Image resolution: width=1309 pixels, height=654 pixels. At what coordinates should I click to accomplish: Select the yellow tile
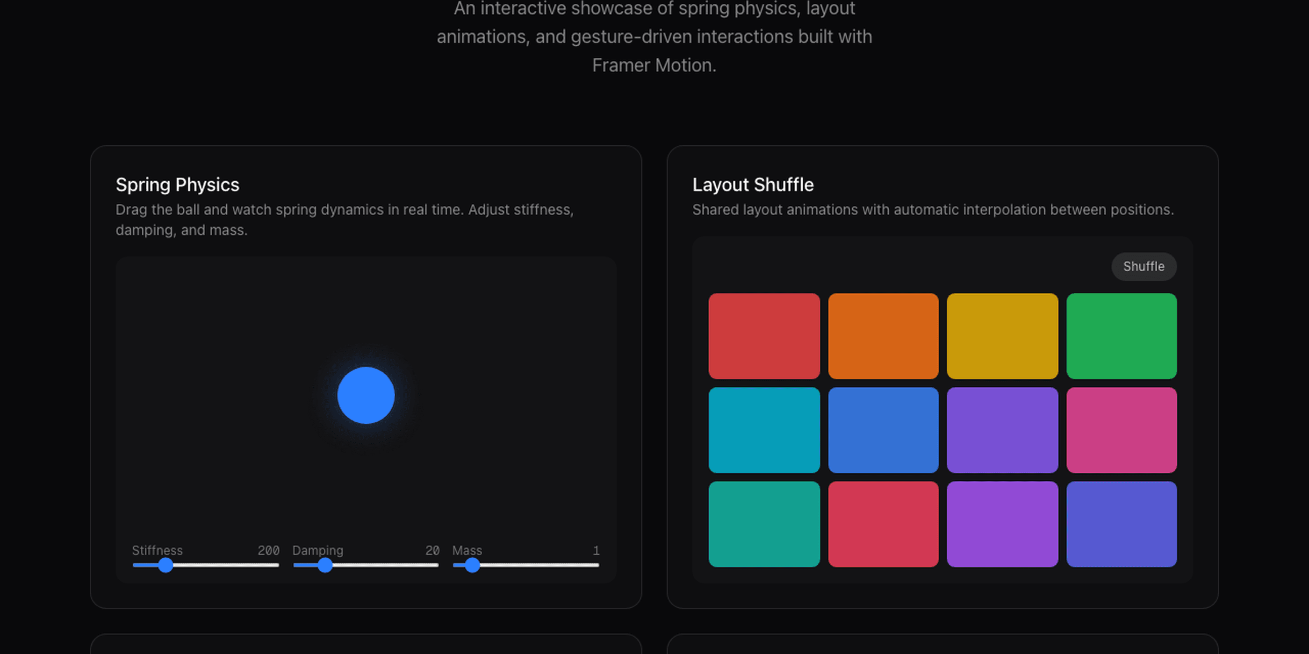click(x=1002, y=335)
